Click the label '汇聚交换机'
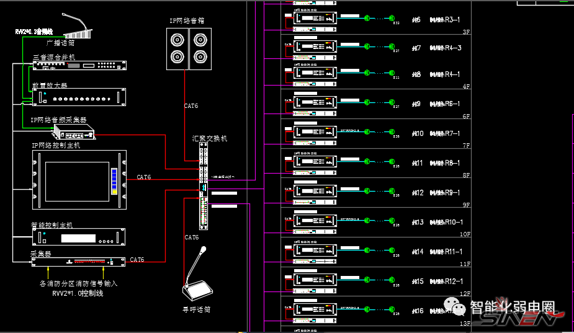The image size is (574, 333). [x=210, y=138]
